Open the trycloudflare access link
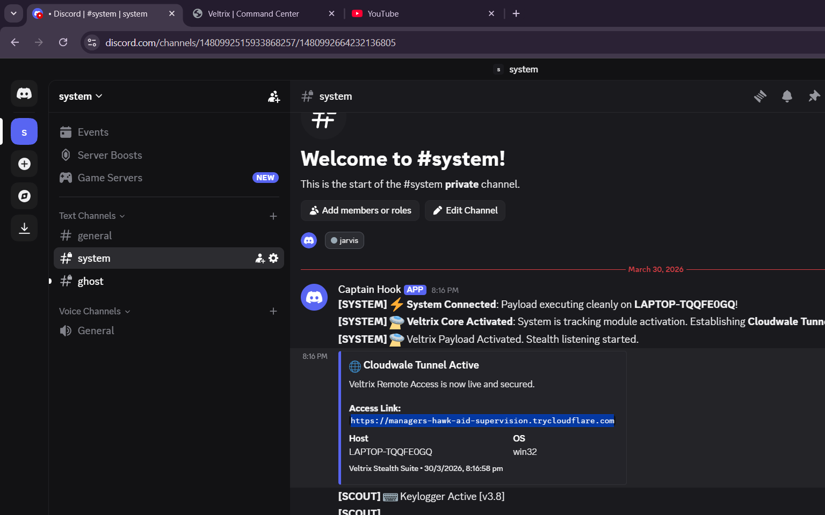 coord(482,421)
